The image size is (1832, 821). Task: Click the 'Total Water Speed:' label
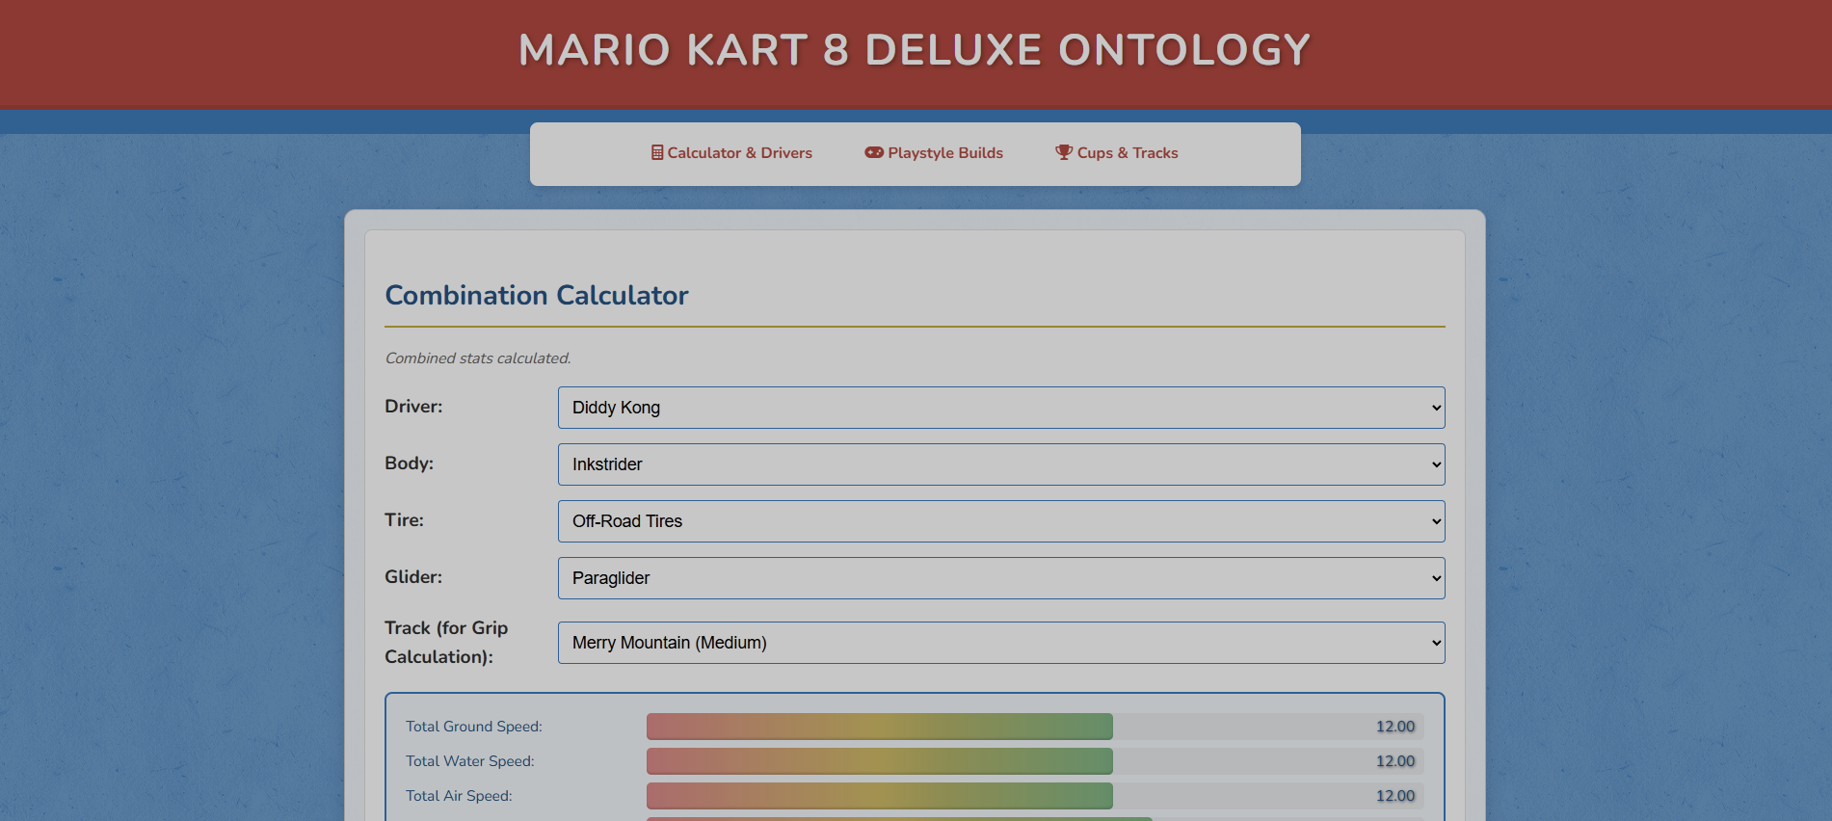click(470, 761)
